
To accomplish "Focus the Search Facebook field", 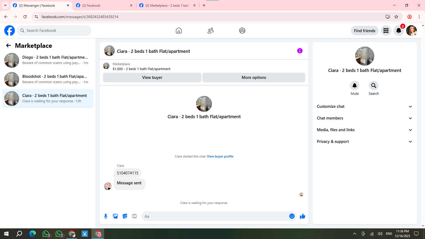I will pyautogui.click(x=54, y=31).
